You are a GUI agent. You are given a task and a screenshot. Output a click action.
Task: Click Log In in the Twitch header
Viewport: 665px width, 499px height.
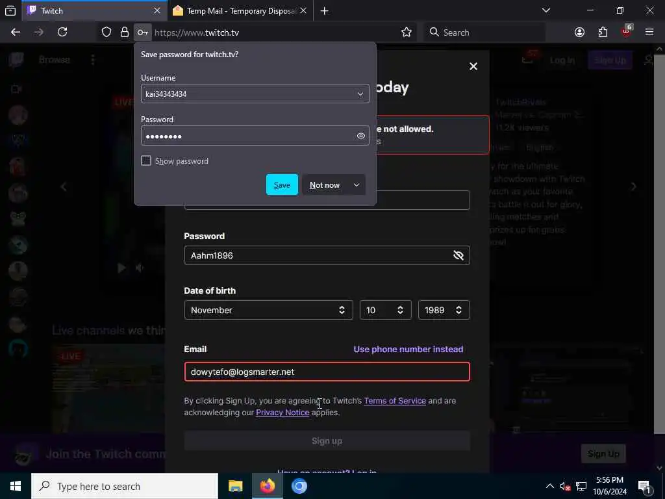562,60
